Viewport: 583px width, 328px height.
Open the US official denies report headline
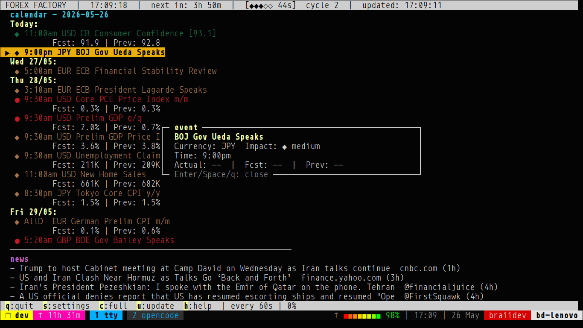coord(247,296)
